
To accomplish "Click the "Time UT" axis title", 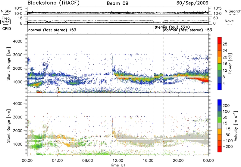I will (x=118, y=165).
